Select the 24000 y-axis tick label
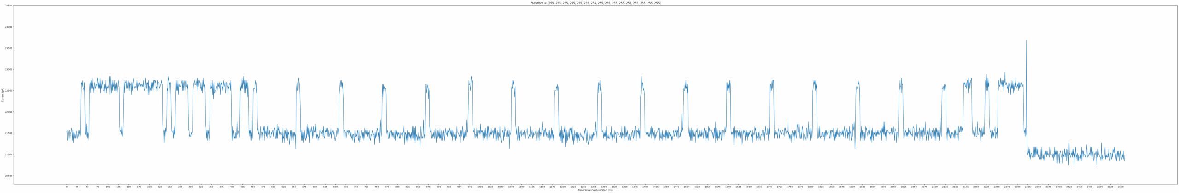This screenshot has height=193, width=1179. 9,27
